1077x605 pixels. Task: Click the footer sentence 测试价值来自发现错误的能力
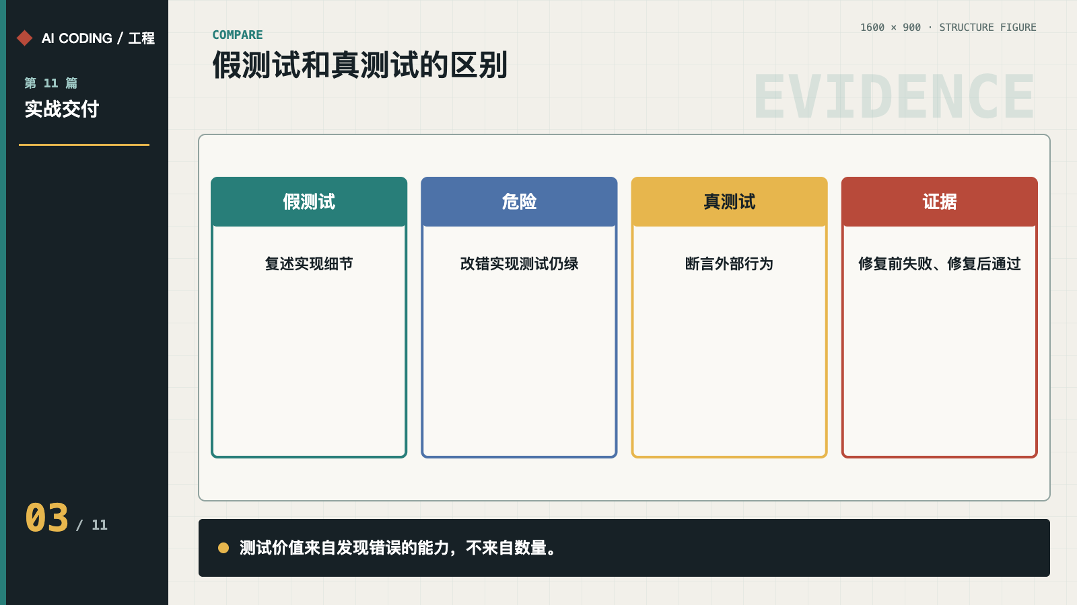coord(347,548)
